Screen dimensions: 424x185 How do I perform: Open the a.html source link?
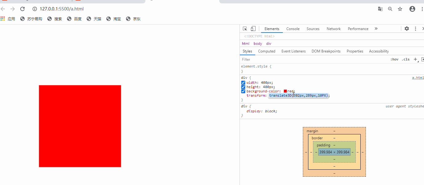[x=418, y=78]
